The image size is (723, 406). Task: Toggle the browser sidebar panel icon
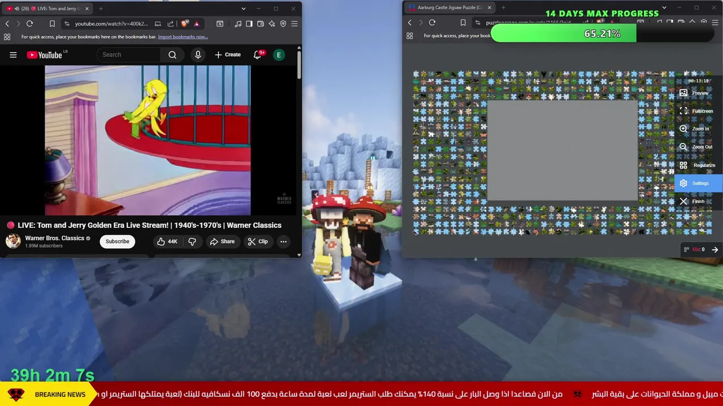coord(249,24)
